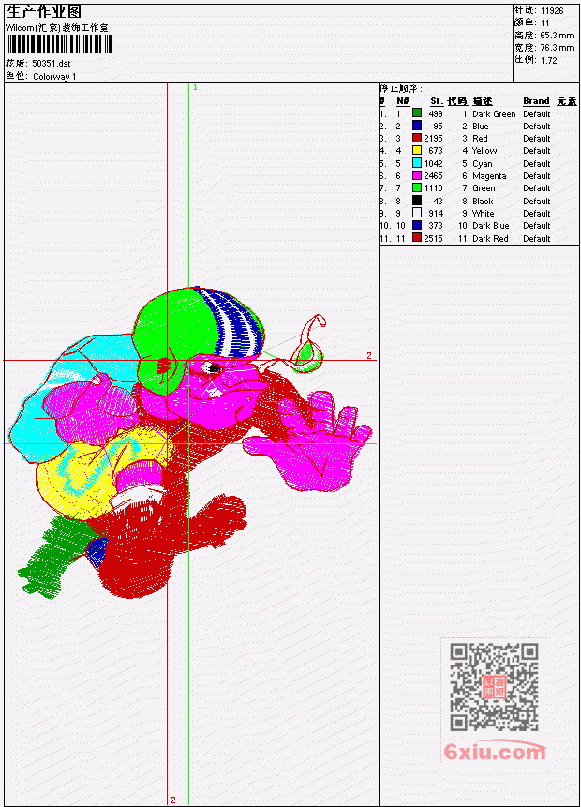Click the Magenta color swatch
This screenshot has height=807, width=581.
click(x=417, y=175)
